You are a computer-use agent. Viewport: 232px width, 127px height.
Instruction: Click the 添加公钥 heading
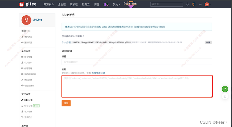tap(67, 51)
